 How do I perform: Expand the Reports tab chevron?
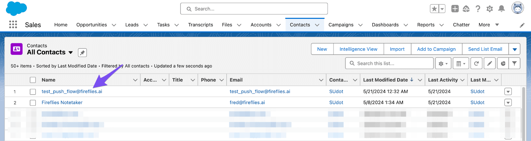(x=441, y=25)
